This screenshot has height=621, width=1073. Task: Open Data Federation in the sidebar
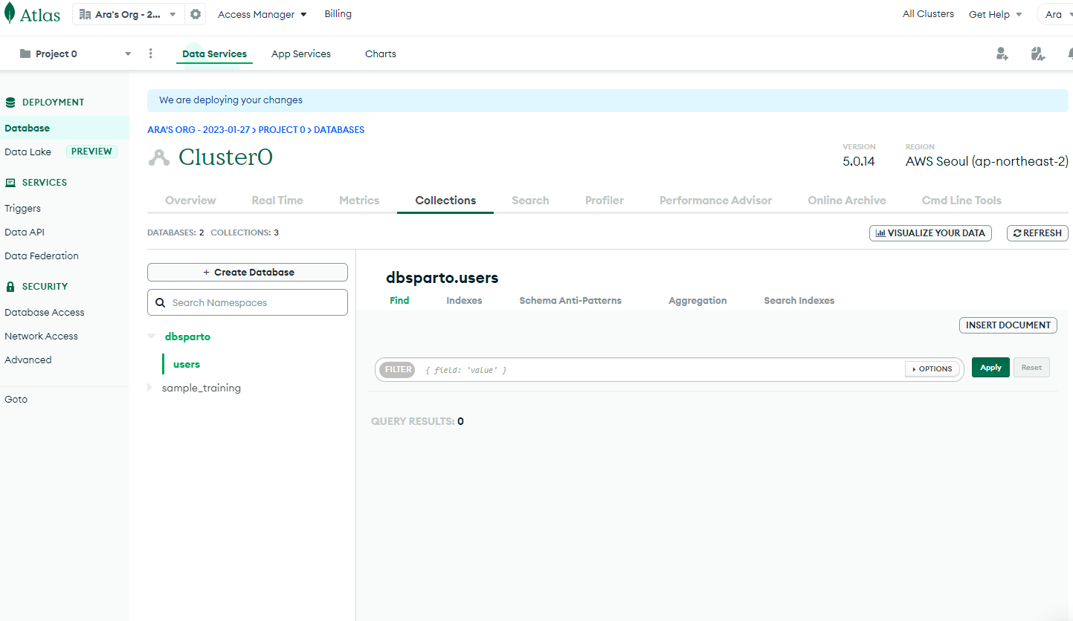click(x=42, y=256)
